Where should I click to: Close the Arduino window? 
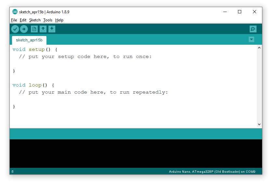(x=254, y=12)
